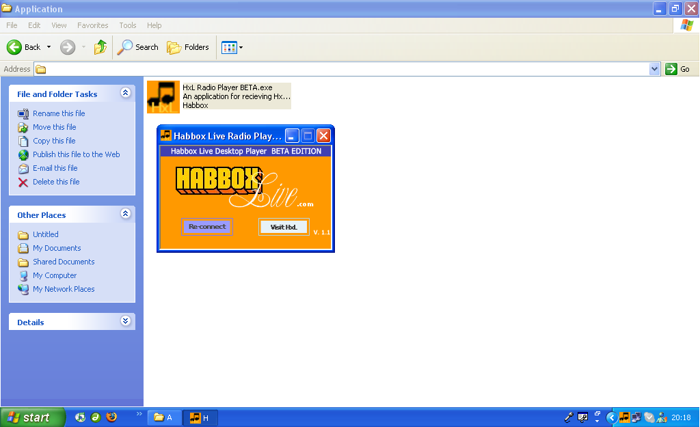Switch to Habbox player taskbar button
700x427 pixels.
(200, 417)
